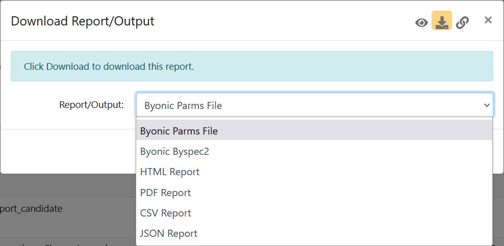Select JSON Report in the list

pos(314,233)
